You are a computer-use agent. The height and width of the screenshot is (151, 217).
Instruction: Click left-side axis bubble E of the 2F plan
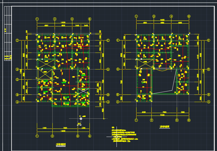(x=17, y=40)
